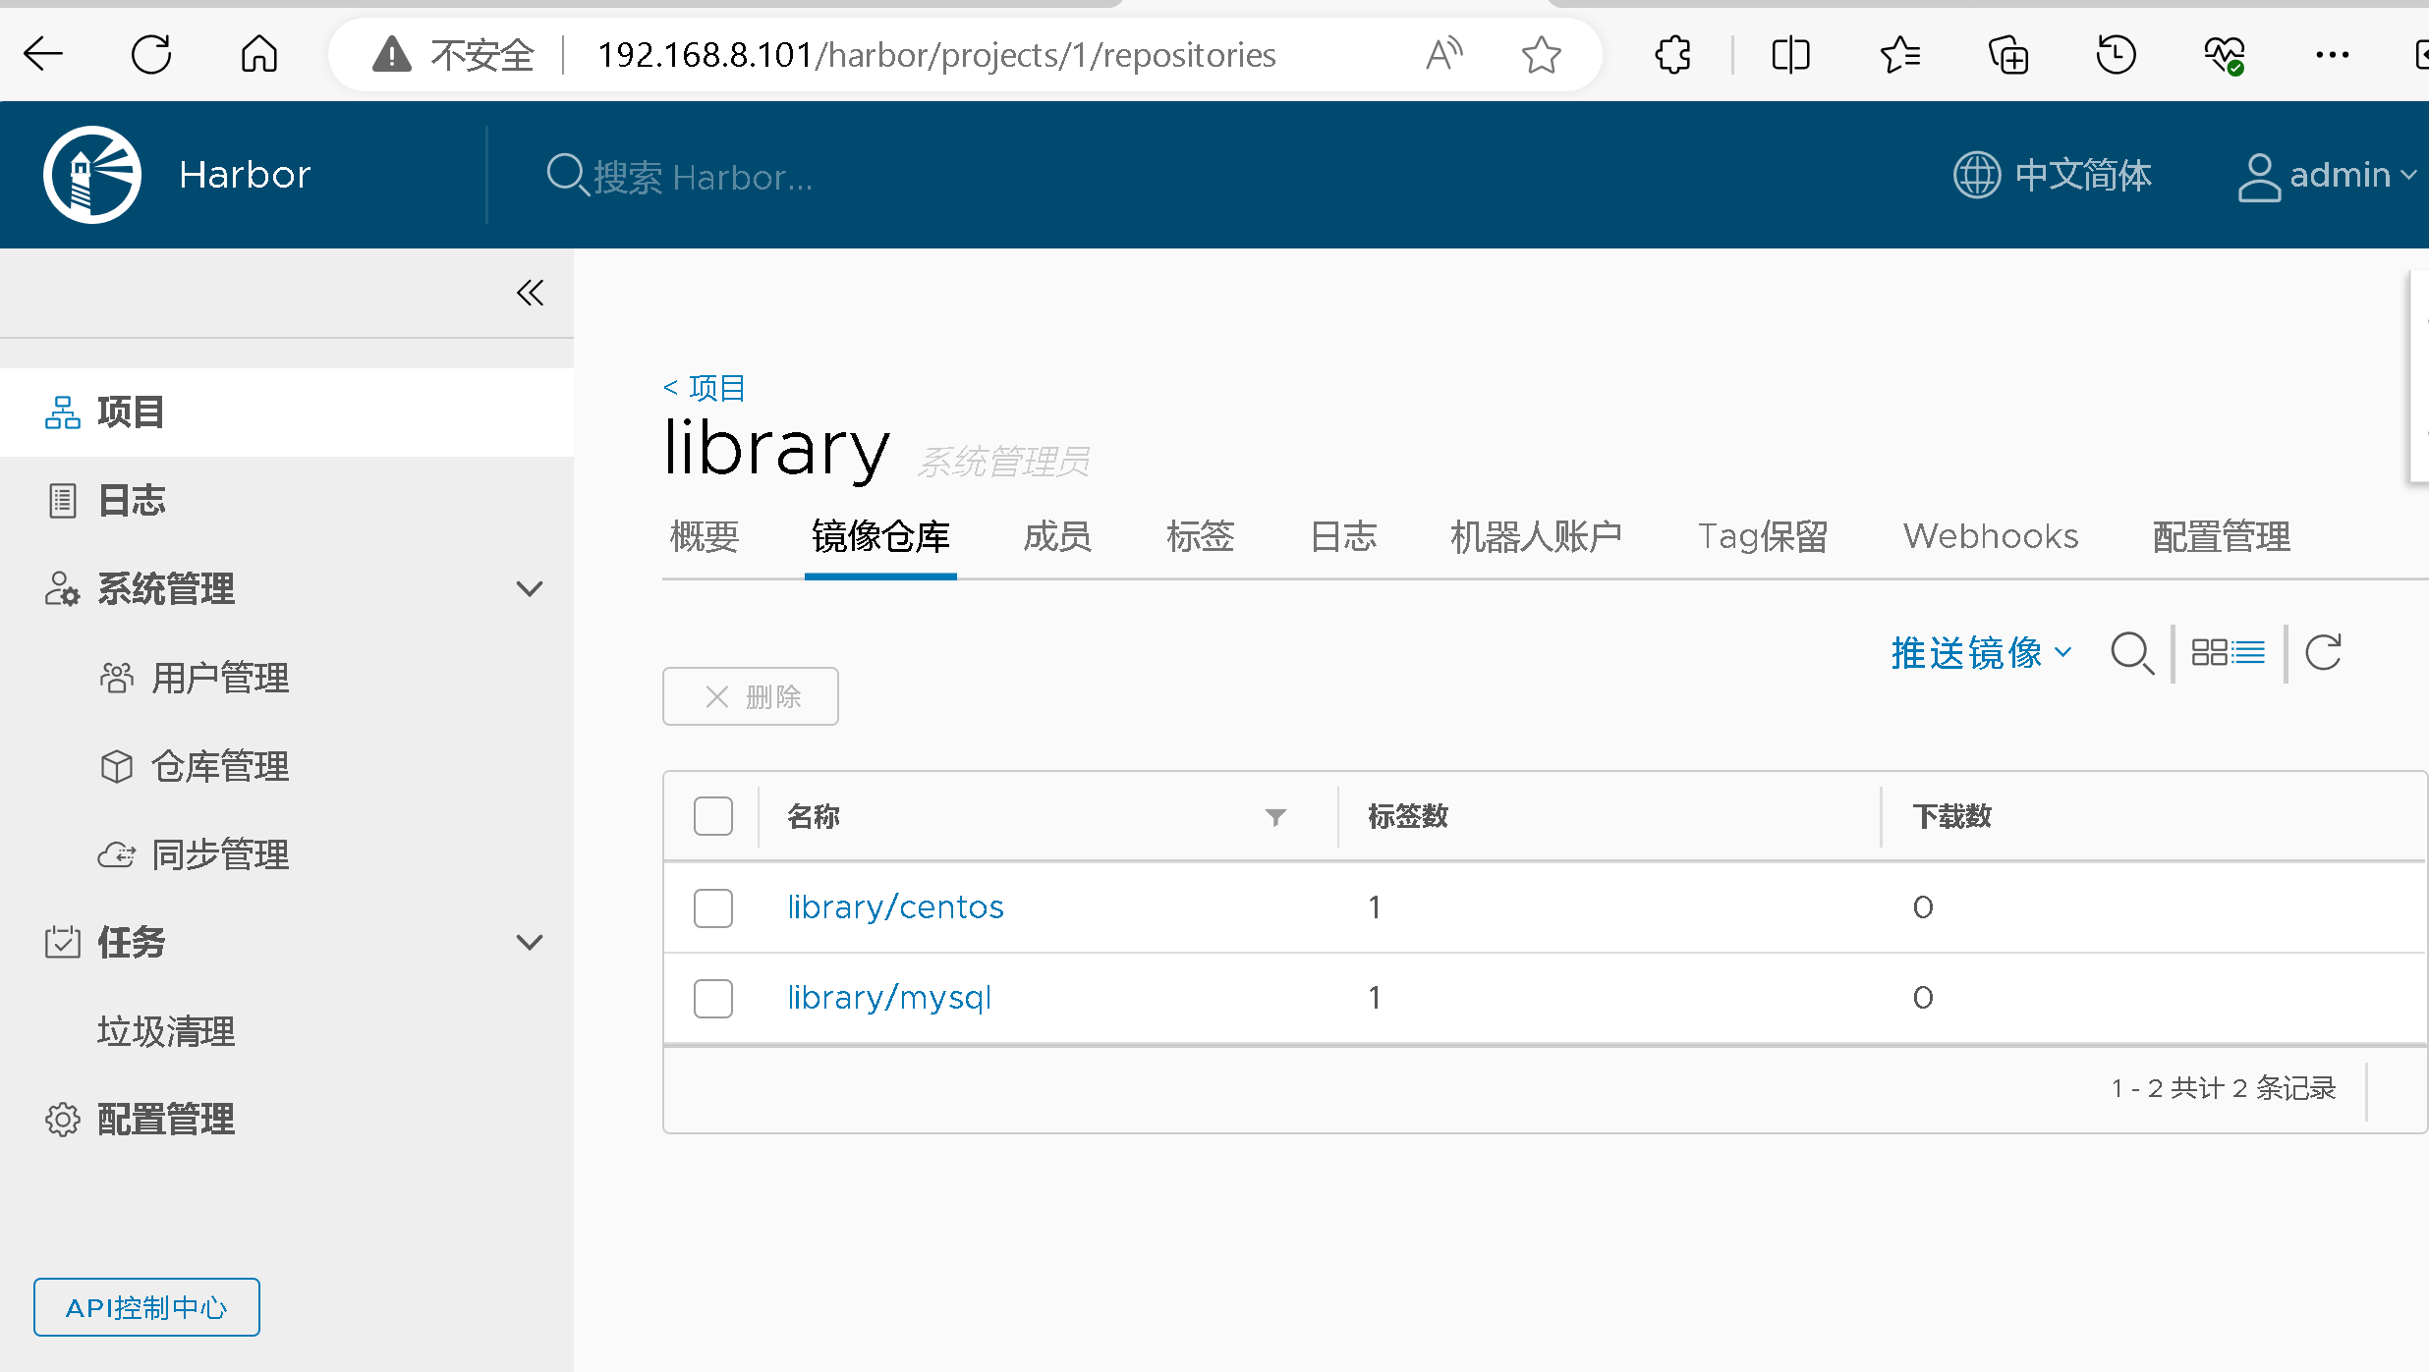This screenshot has height=1372, width=2429.
Task: Check the library/mysql row checkbox
Action: [x=712, y=998]
